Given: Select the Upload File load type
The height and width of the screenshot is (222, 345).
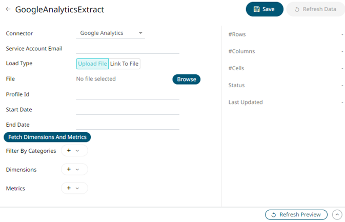Looking at the screenshot, I should [x=92, y=64].
